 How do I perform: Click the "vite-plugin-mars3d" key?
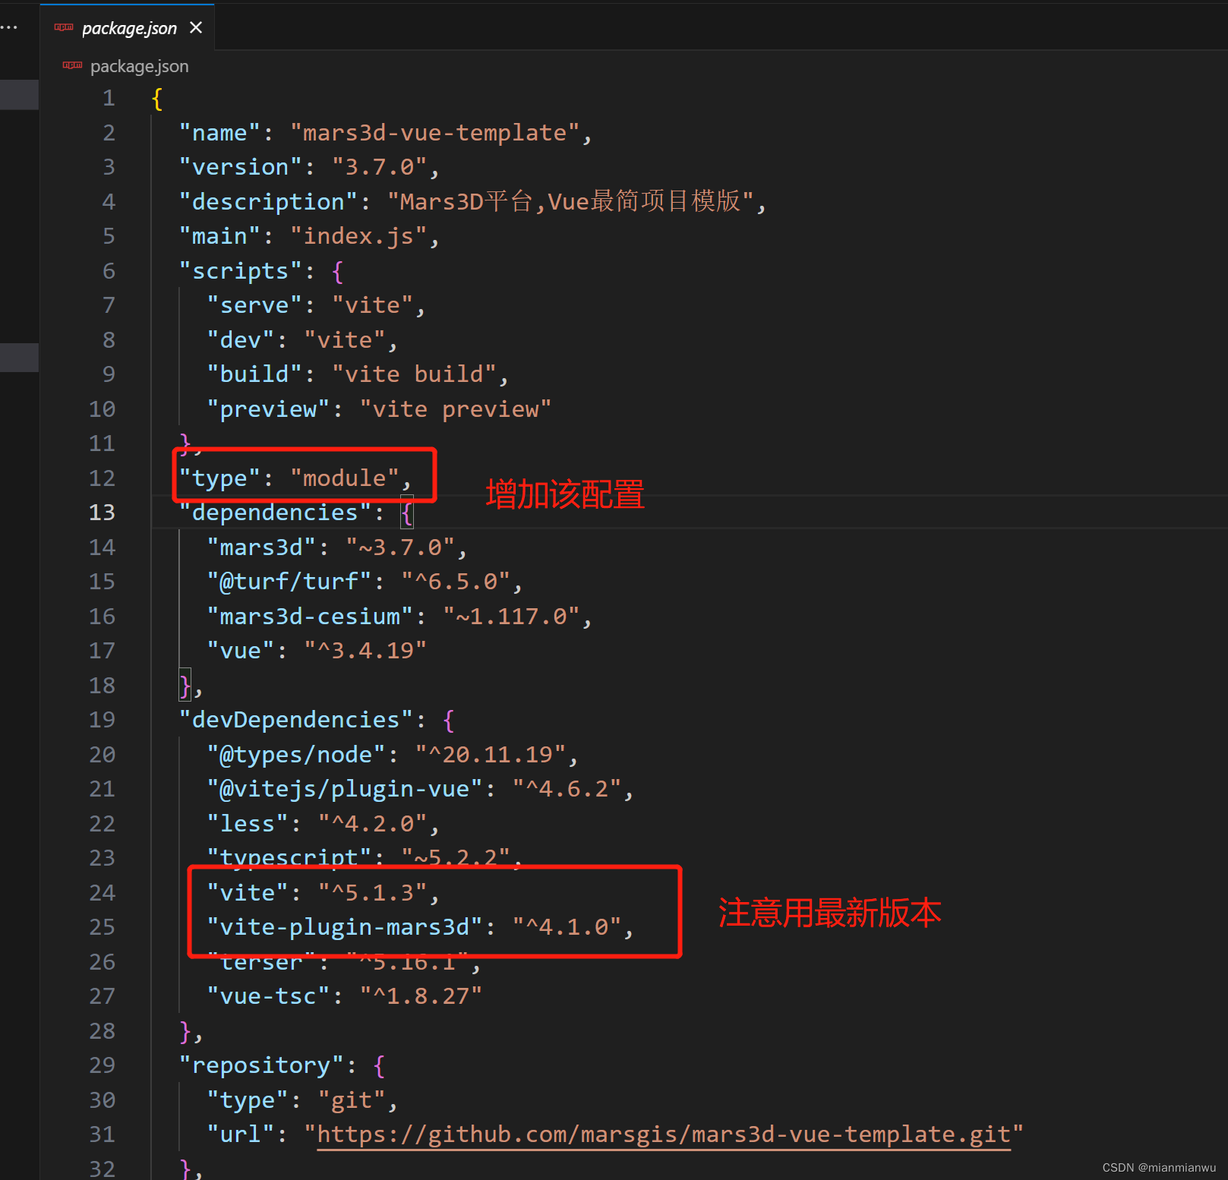345,927
